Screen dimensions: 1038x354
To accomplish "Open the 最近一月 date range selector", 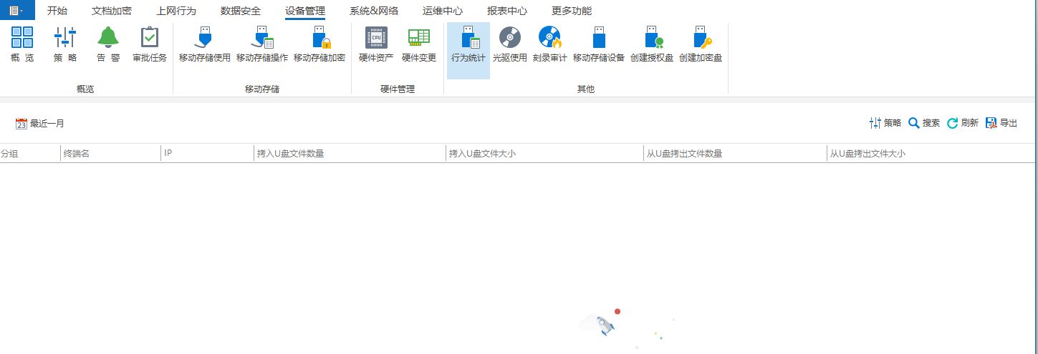I will (x=40, y=124).
